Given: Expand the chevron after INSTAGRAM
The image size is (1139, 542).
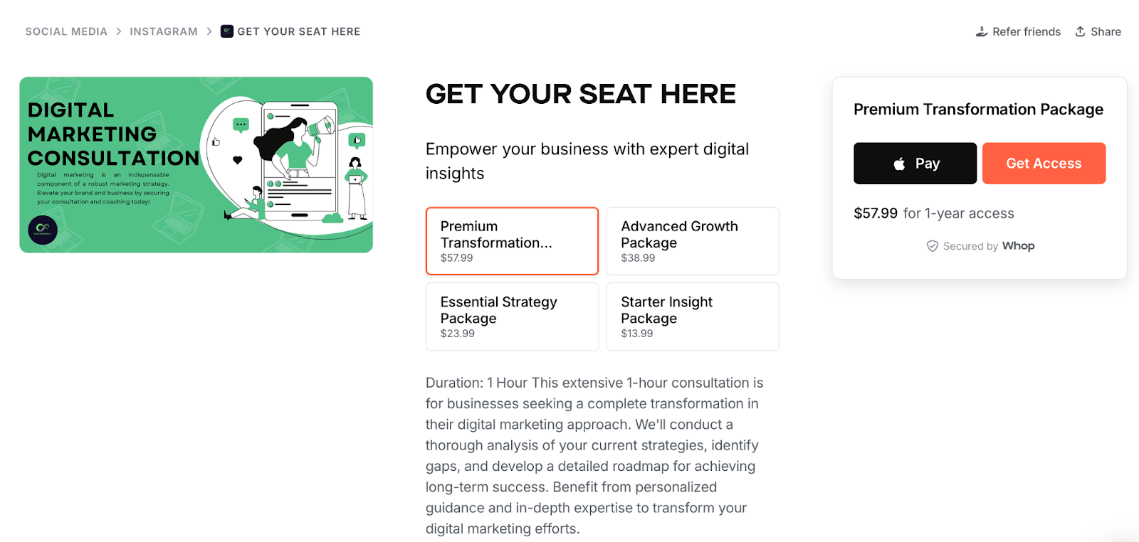Looking at the screenshot, I should point(208,31).
